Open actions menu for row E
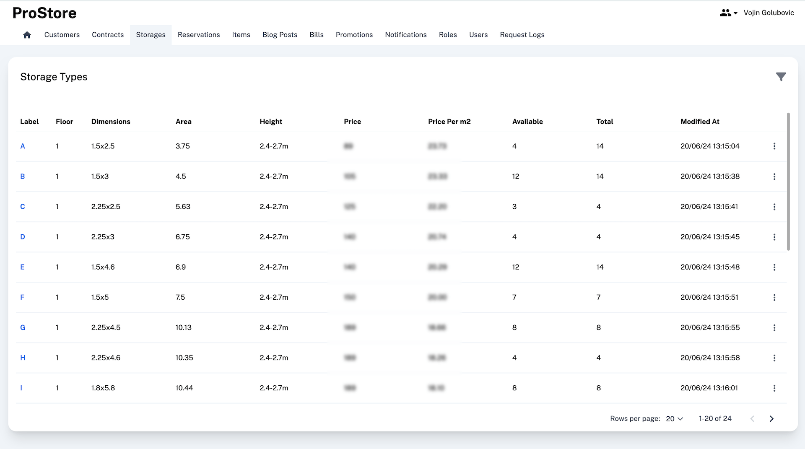805x449 pixels. pos(774,267)
